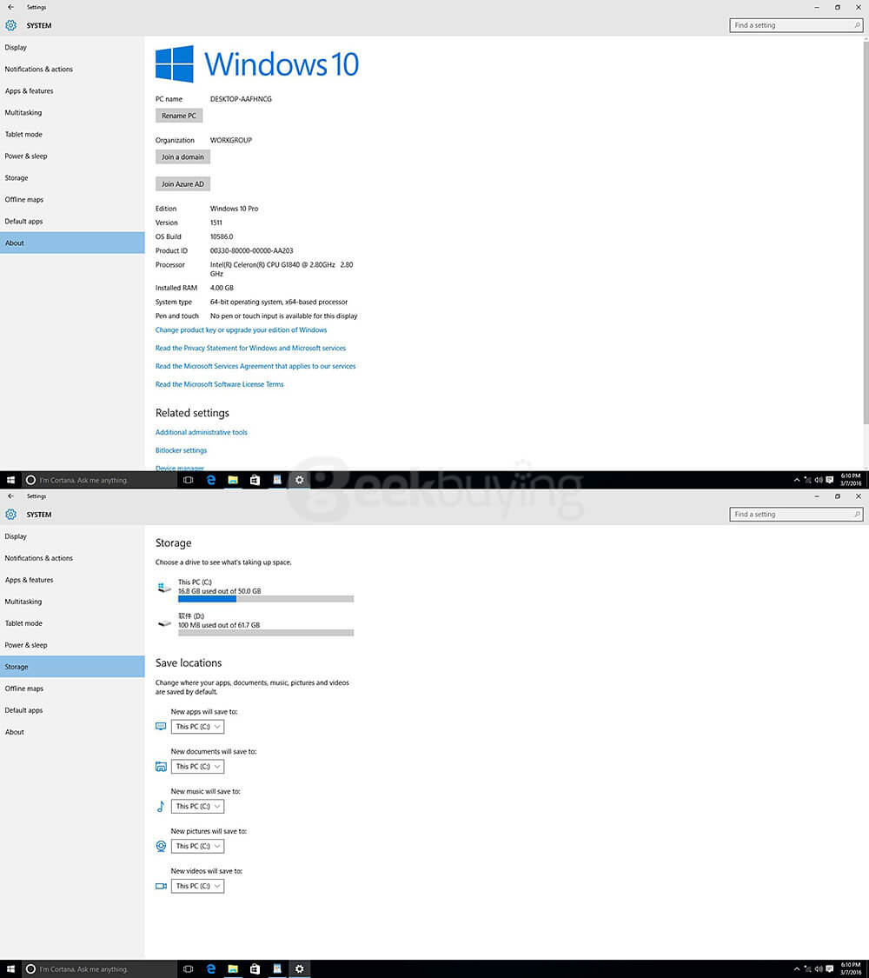
Task: Open Microsoft Services Agreement link
Action: [x=255, y=366]
